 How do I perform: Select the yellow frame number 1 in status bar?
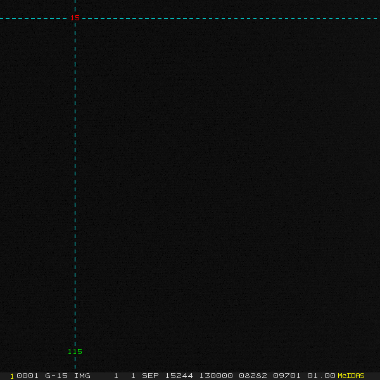point(12,376)
